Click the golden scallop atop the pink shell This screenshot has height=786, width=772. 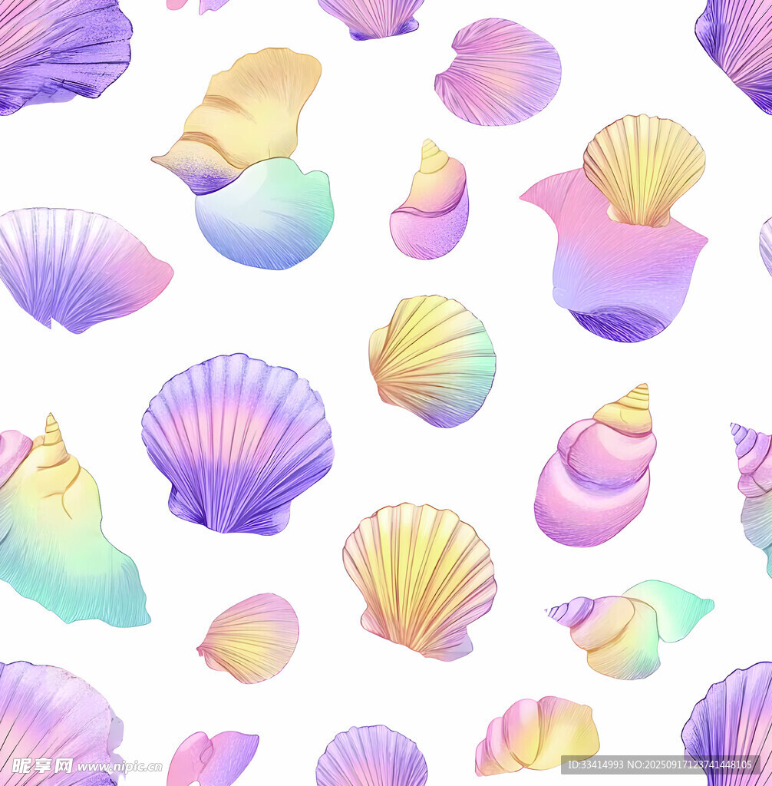point(643,169)
